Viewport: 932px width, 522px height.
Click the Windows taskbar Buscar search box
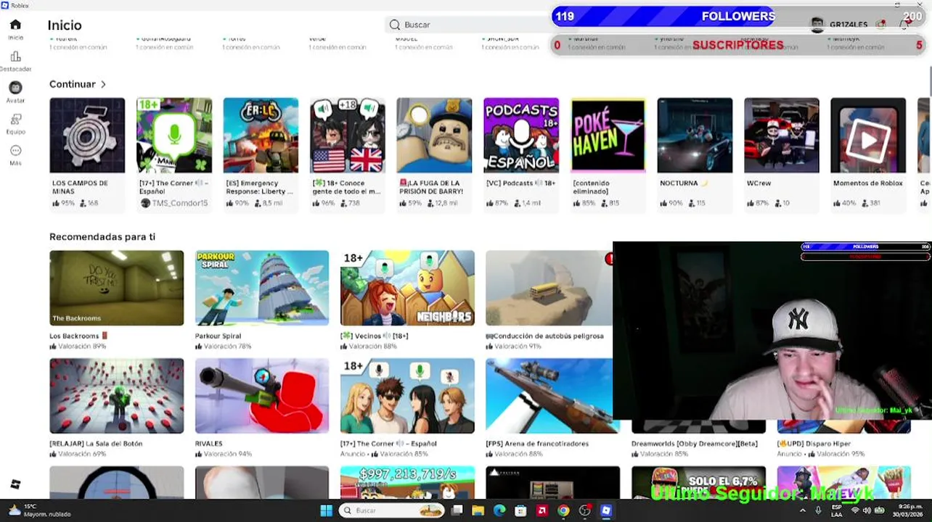[x=392, y=510]
